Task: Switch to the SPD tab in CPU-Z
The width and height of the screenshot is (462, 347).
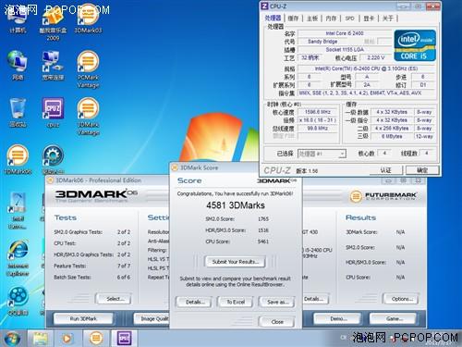Action: [x=349, y=19]
